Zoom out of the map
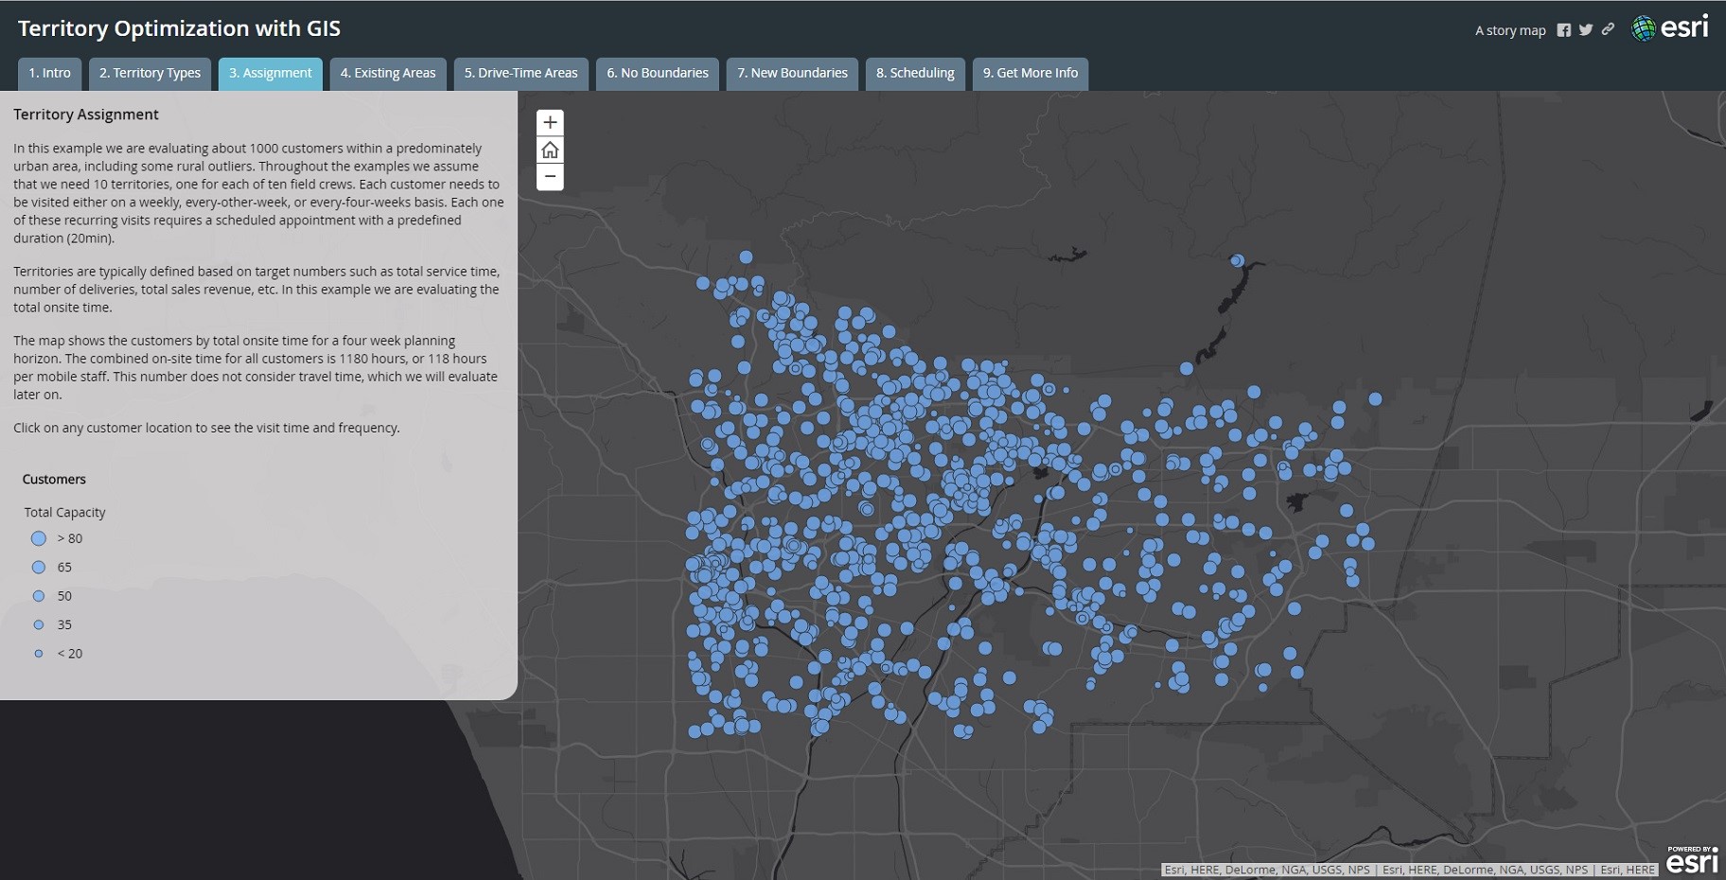 pyautogui.click(x=550, y=177)
